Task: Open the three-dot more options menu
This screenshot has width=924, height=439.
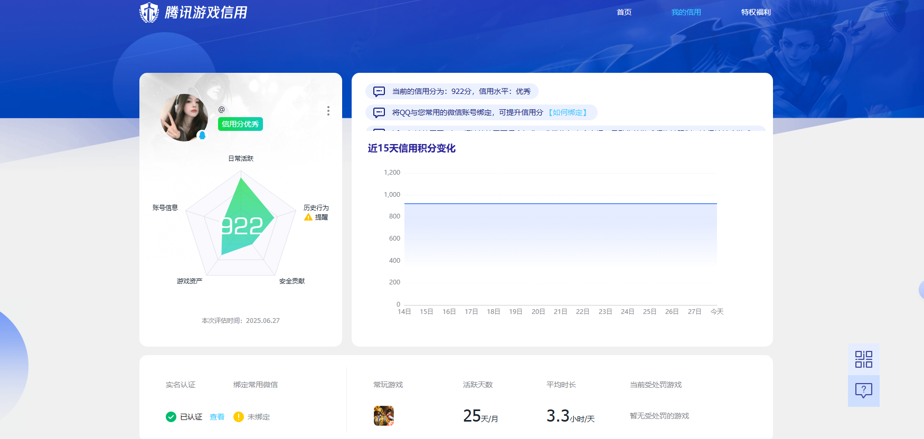Action: (x=328, y=111)
